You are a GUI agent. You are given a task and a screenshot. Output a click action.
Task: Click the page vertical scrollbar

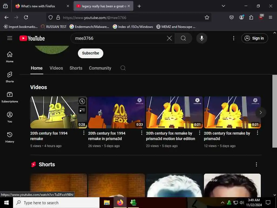click(275, 111)
